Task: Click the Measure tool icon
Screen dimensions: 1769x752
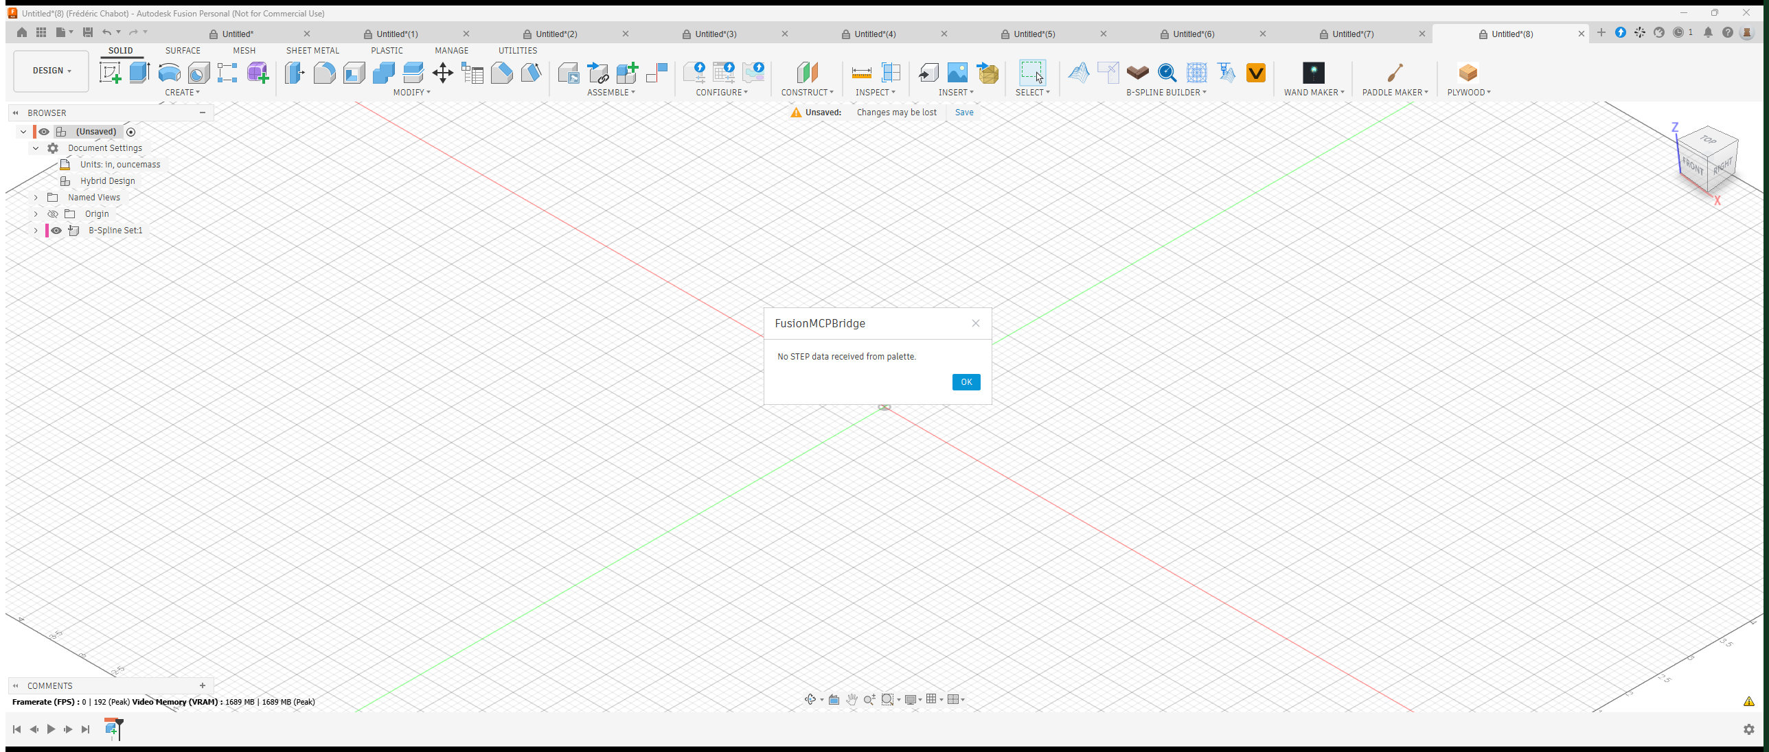Action: (x=861, y=73)
